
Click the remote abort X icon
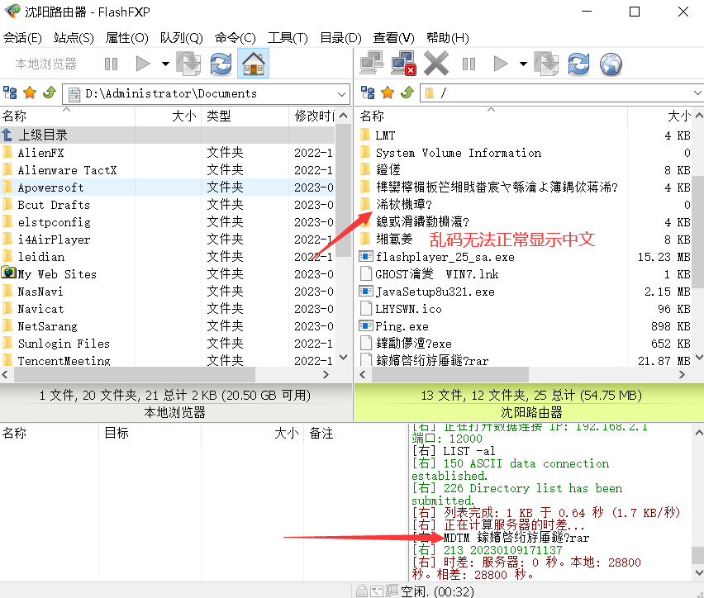(x=436, y=63)
